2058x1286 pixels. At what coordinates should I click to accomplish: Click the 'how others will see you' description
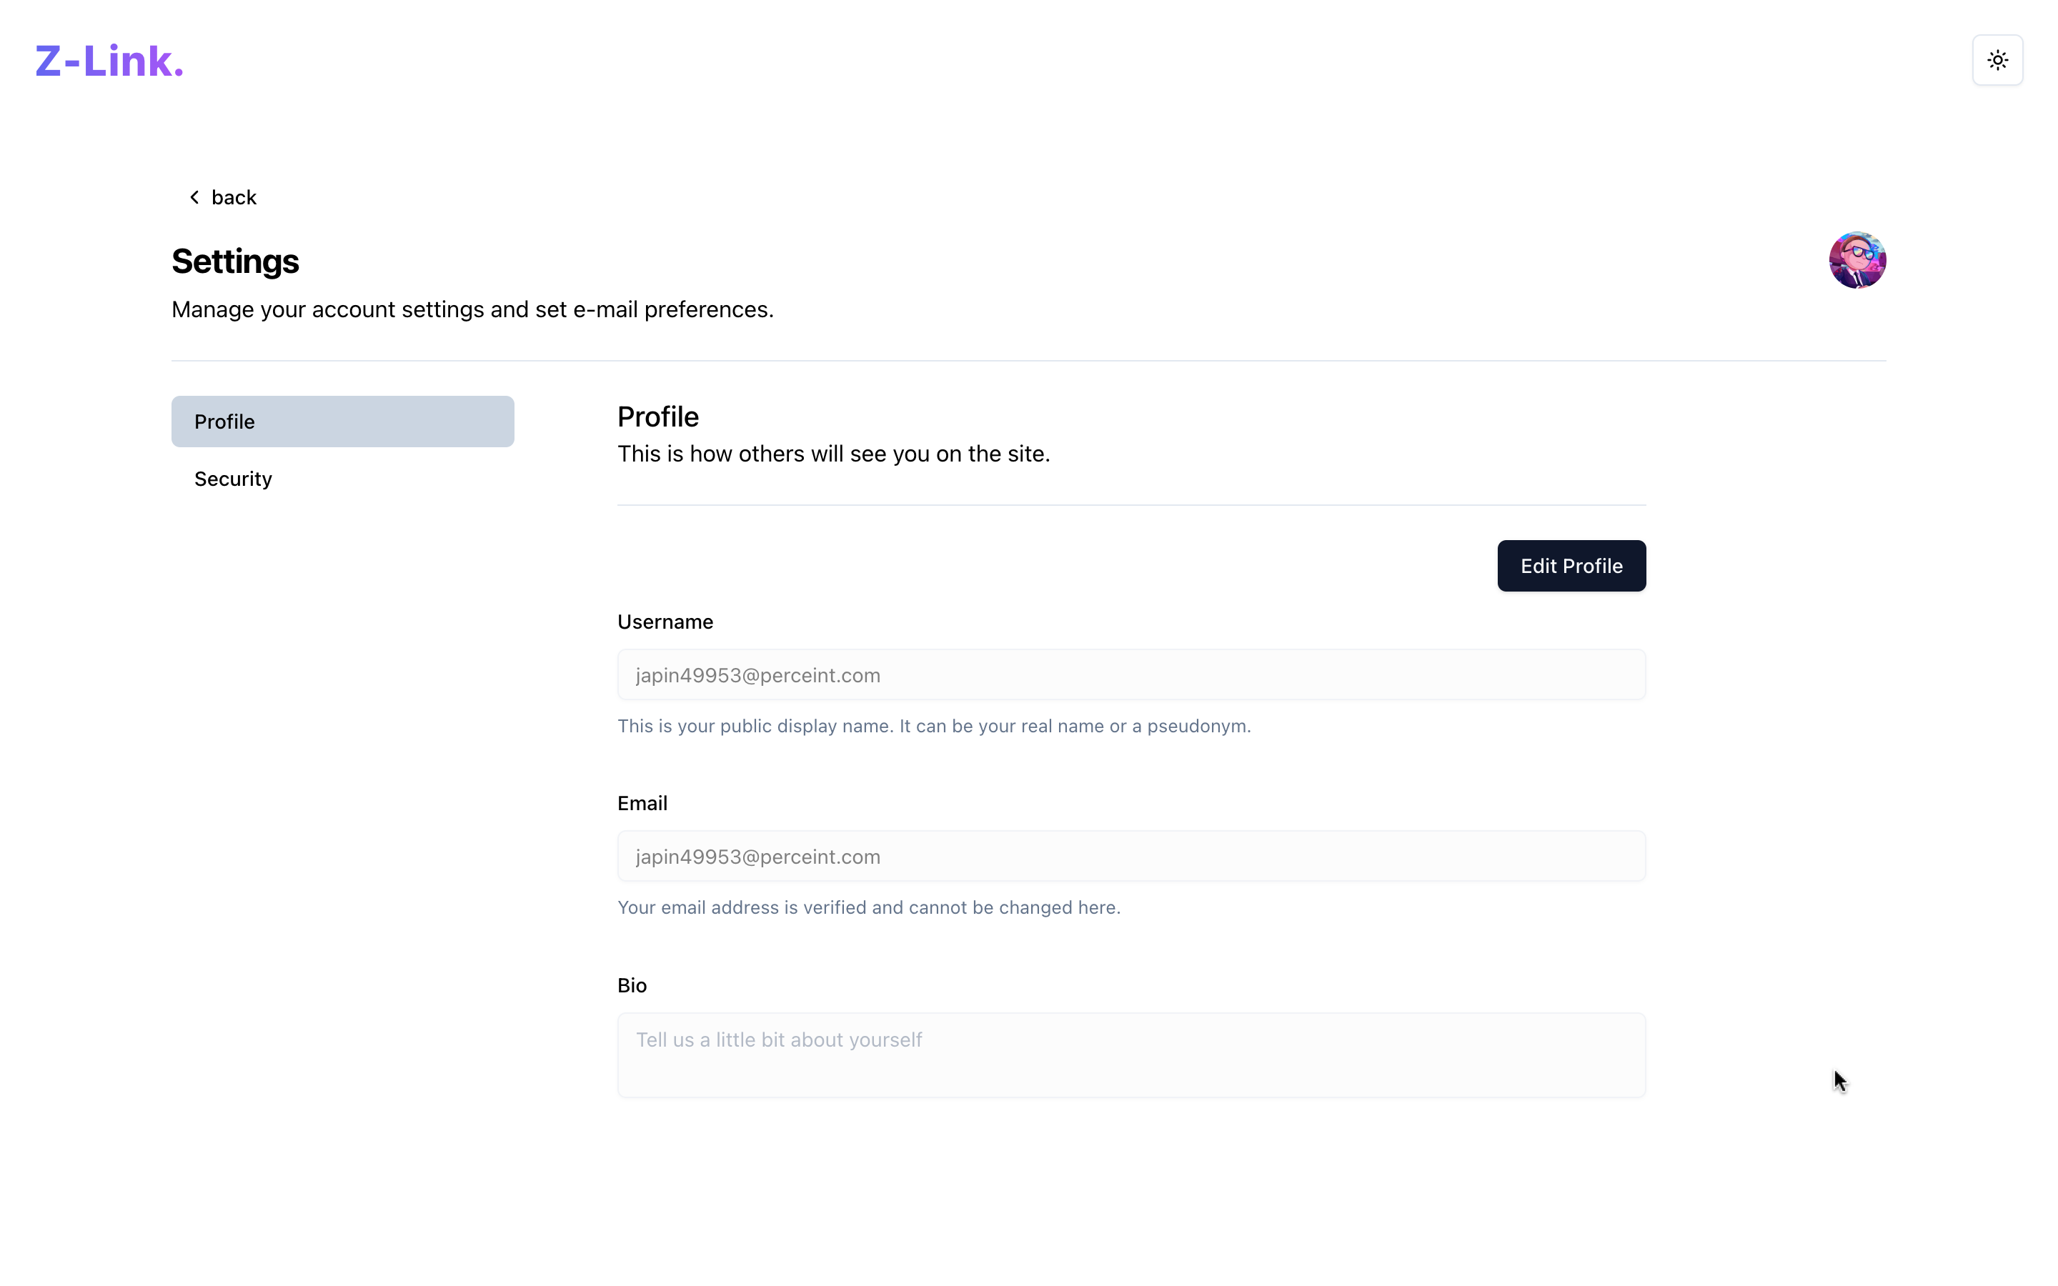833,454
